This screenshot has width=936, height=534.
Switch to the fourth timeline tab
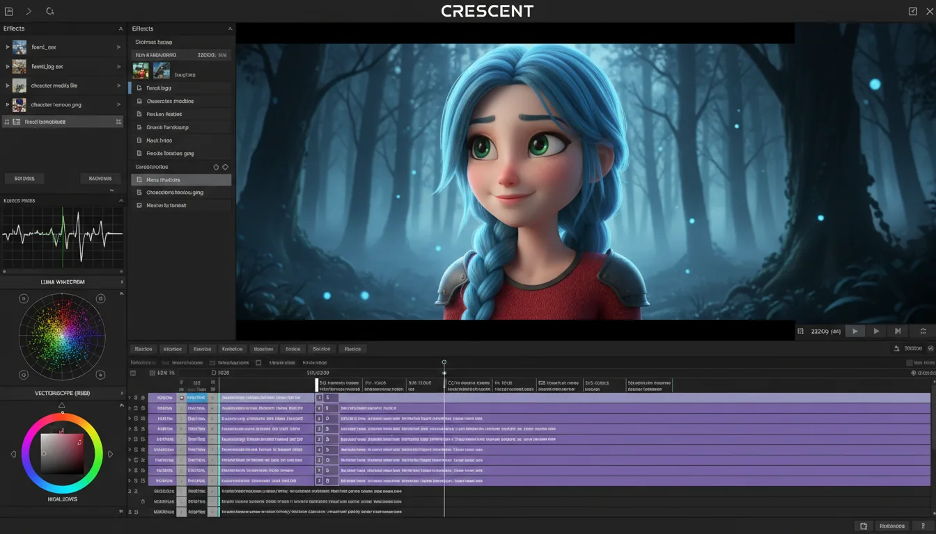click(x=232, y=349)
